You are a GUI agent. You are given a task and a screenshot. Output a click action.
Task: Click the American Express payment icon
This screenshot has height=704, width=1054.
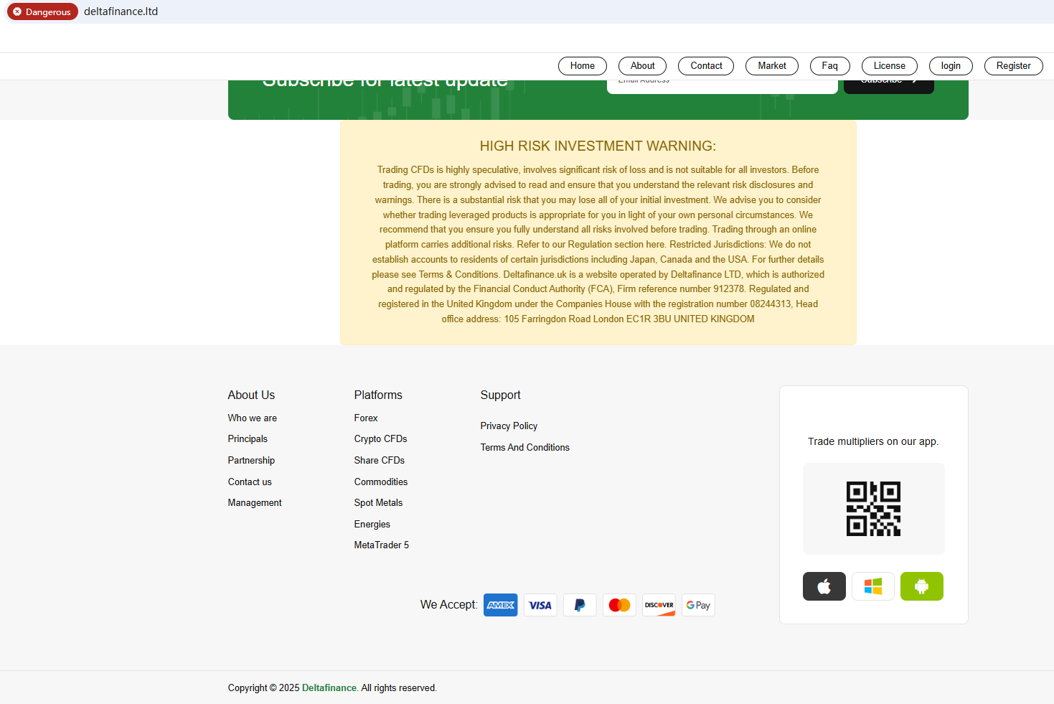[x=500, y=605]
